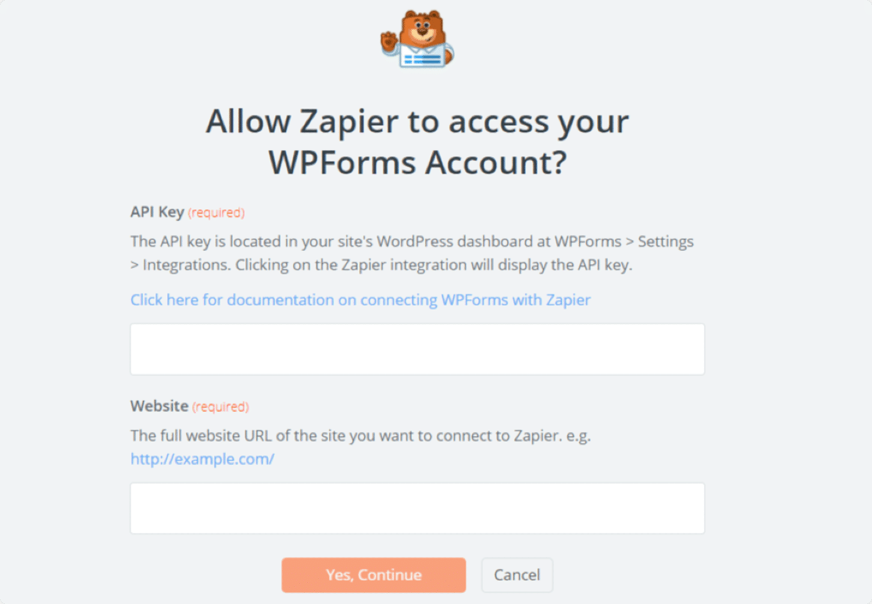Focus the API Key input field
872x604 pixels.
coord(417,349)
